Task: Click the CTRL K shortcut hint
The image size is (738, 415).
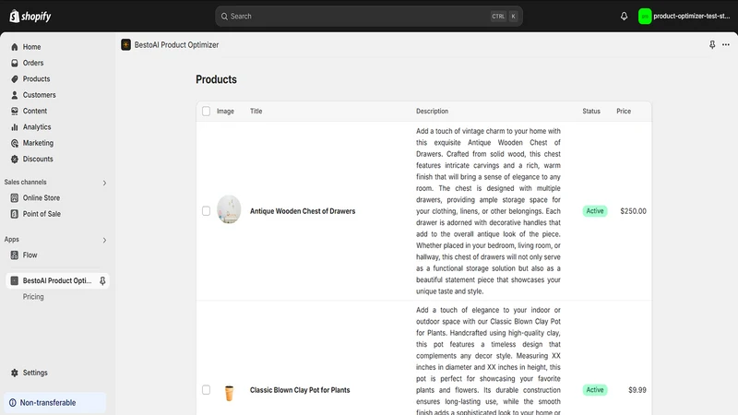Action: click(x=505, y=17)
